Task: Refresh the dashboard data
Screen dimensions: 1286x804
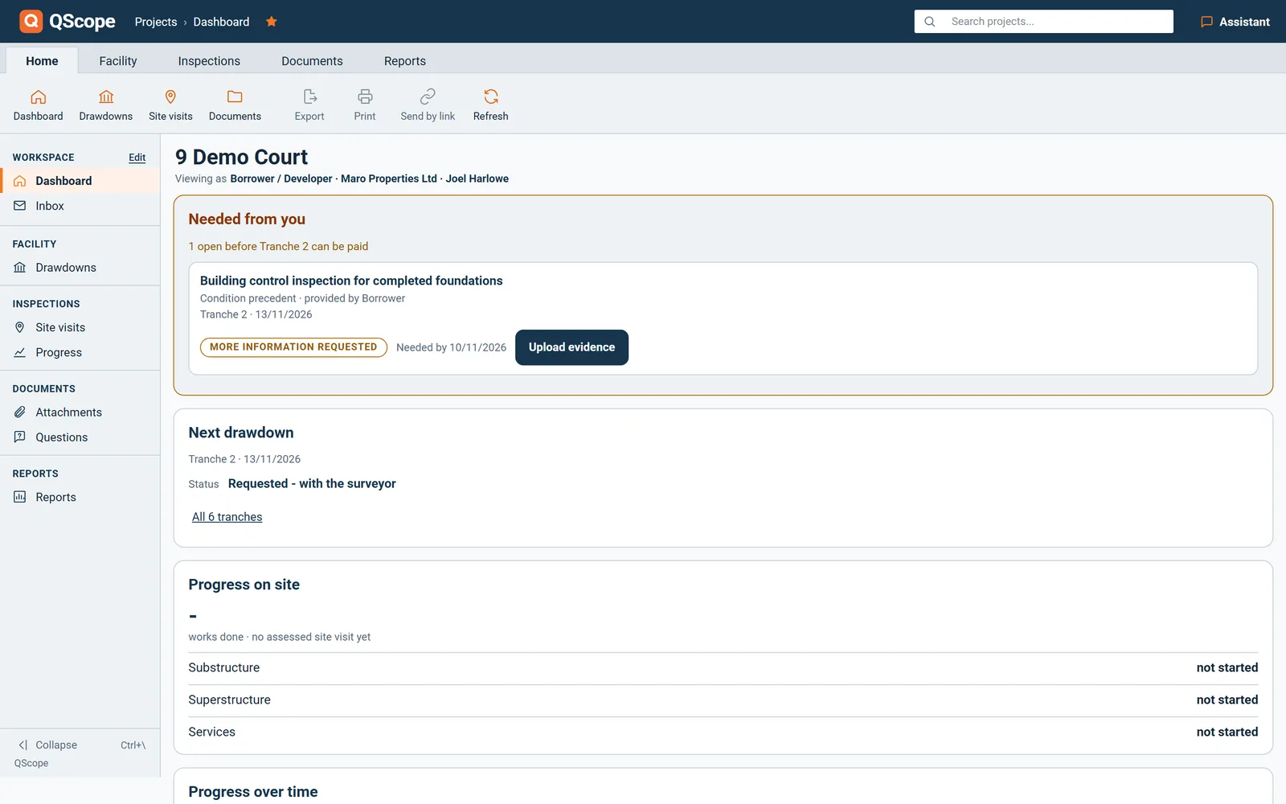Action: (490, 105)
